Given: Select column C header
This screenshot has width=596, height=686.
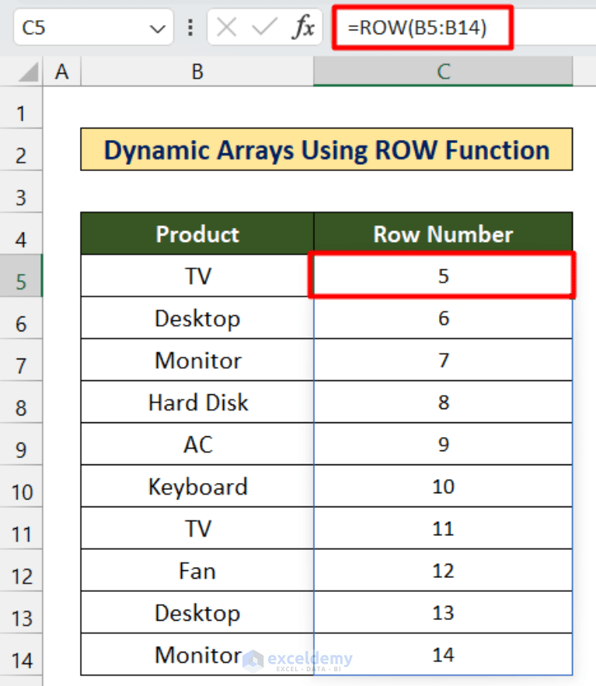Looking at the screenshot, I should 443,71.
